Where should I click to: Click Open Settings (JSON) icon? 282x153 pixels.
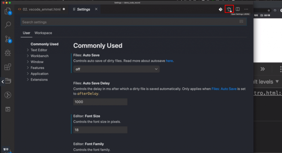pyautogui.click(x=229, y=9)
